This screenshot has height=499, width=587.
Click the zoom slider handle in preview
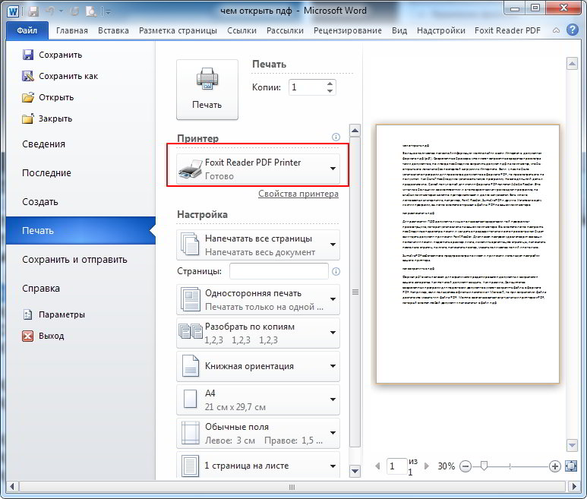pyautogui.click(x=484, y=466)
